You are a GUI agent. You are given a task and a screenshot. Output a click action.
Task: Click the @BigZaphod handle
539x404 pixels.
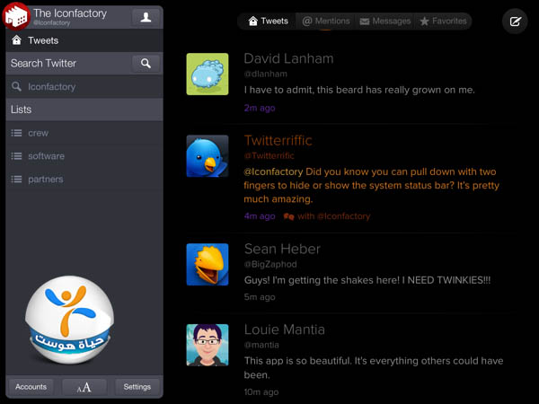point(270,264)
